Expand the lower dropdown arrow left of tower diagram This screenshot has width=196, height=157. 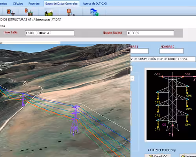(x=132, y=78)
